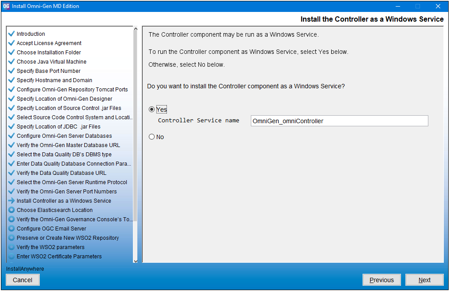Click the checkmark beside Choose Java Virtual Machine
Screen dimensions: 450x291
pyautogui.click(x=11, y=61)
